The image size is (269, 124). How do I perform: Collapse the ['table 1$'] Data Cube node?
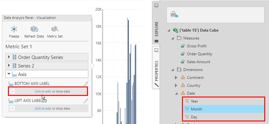pyautogui.click(x=169, y=30)
